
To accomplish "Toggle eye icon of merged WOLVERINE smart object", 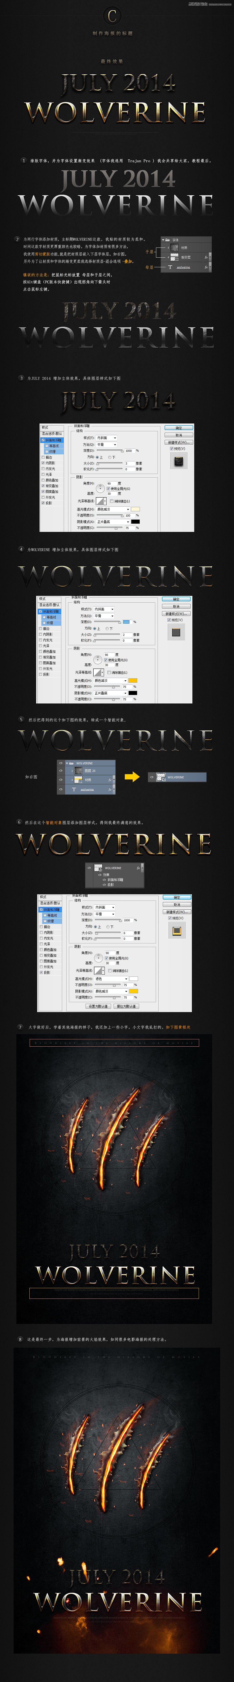I will [x=152, y=777].
